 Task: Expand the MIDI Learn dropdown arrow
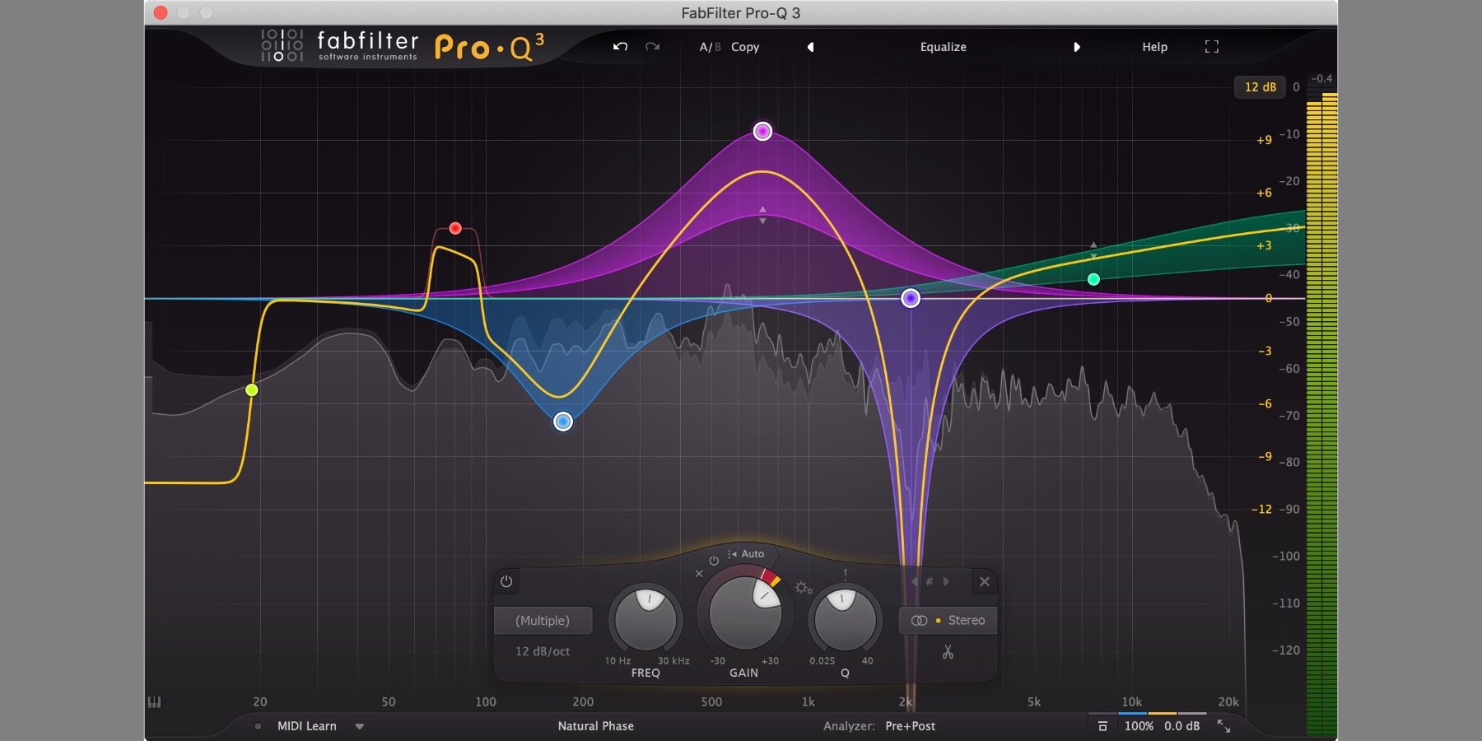click(x=359, y=726)
